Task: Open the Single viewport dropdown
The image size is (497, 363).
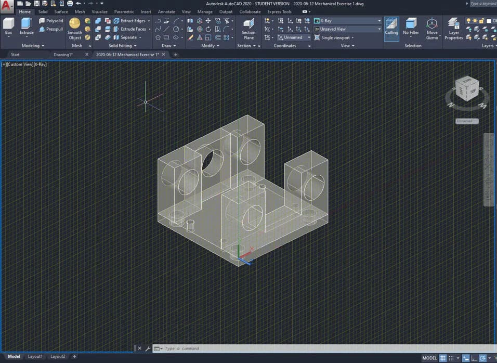Action: [334, 37]
